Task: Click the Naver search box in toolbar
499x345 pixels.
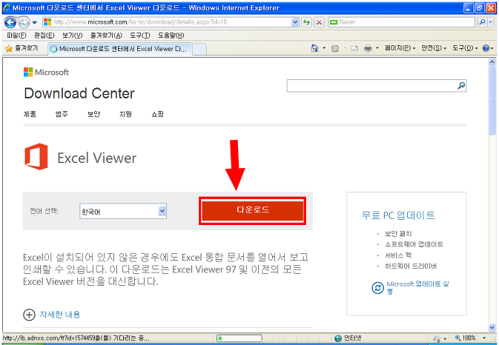Action: click(x=402, y=22)
